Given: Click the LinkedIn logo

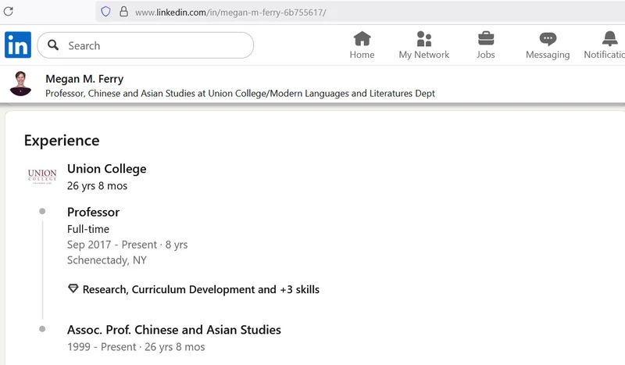Looking at the screenshot, I should [x=18, y=45].
